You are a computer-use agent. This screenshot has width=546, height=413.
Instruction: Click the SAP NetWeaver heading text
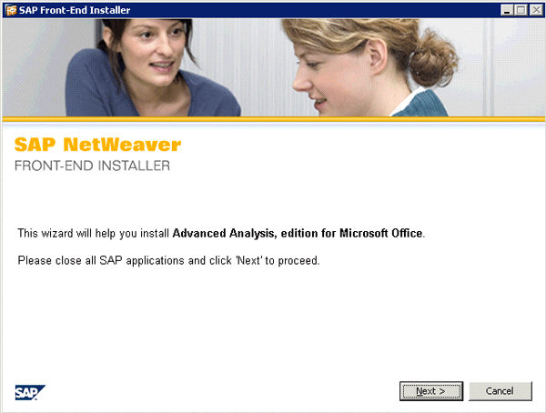coord(98,145)
